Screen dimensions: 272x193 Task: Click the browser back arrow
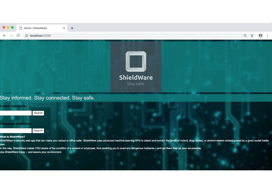(5, 36)
